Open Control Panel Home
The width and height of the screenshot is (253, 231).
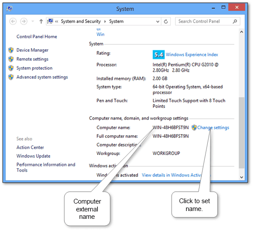[x=37, y=37]
